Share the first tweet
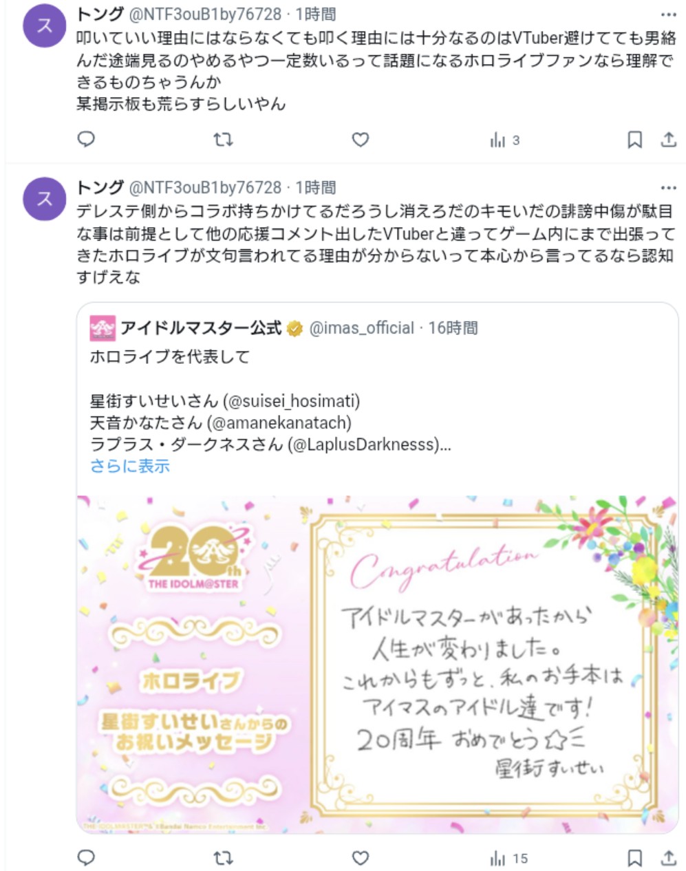 tap(668, 140)
